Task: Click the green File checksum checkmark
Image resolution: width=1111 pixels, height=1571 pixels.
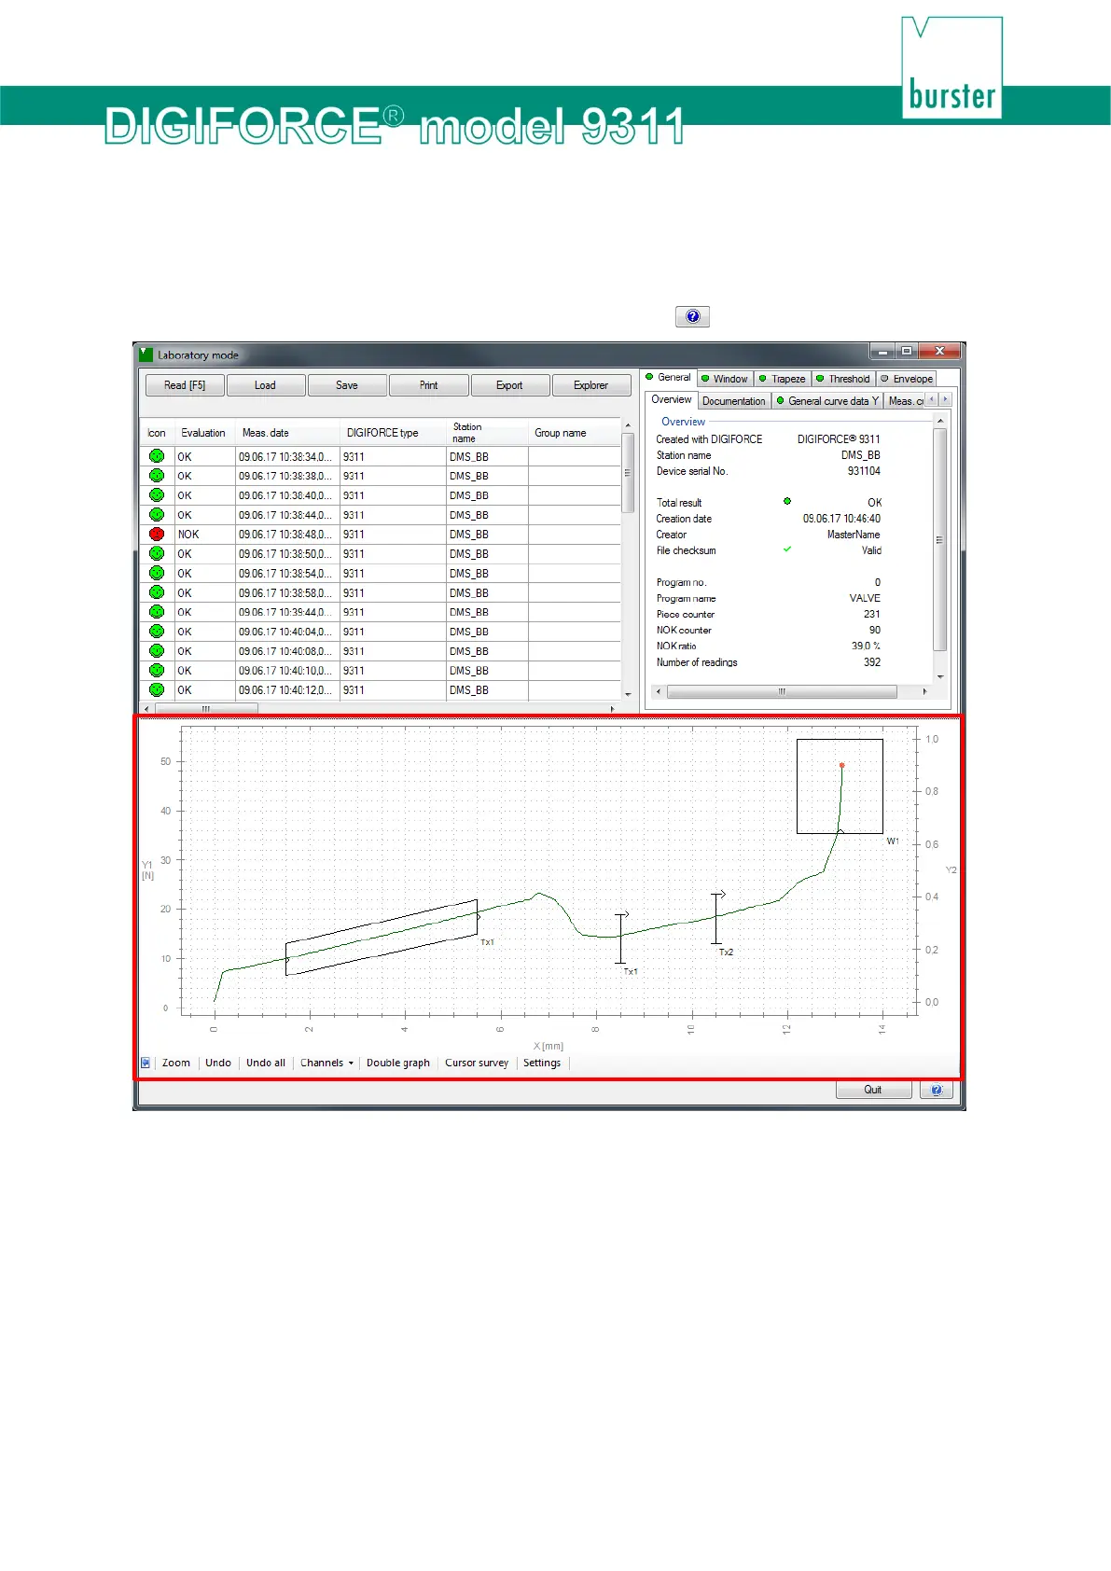Action: 787,549
